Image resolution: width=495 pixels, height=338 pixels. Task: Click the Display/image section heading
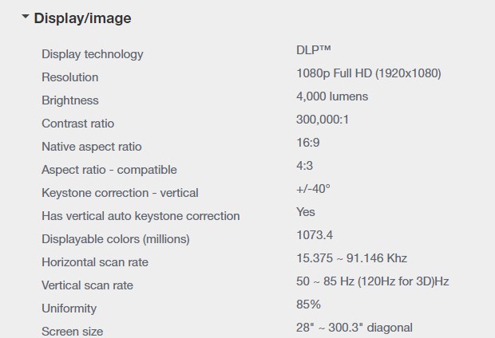[82, 18]
